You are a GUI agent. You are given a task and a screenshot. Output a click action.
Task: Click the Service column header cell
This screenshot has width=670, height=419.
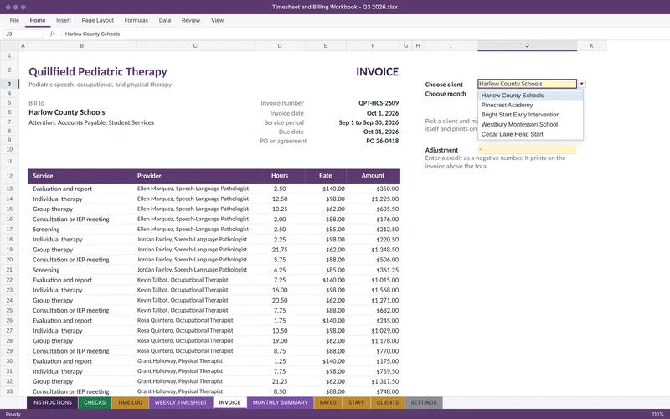click(x=81, y=176)
